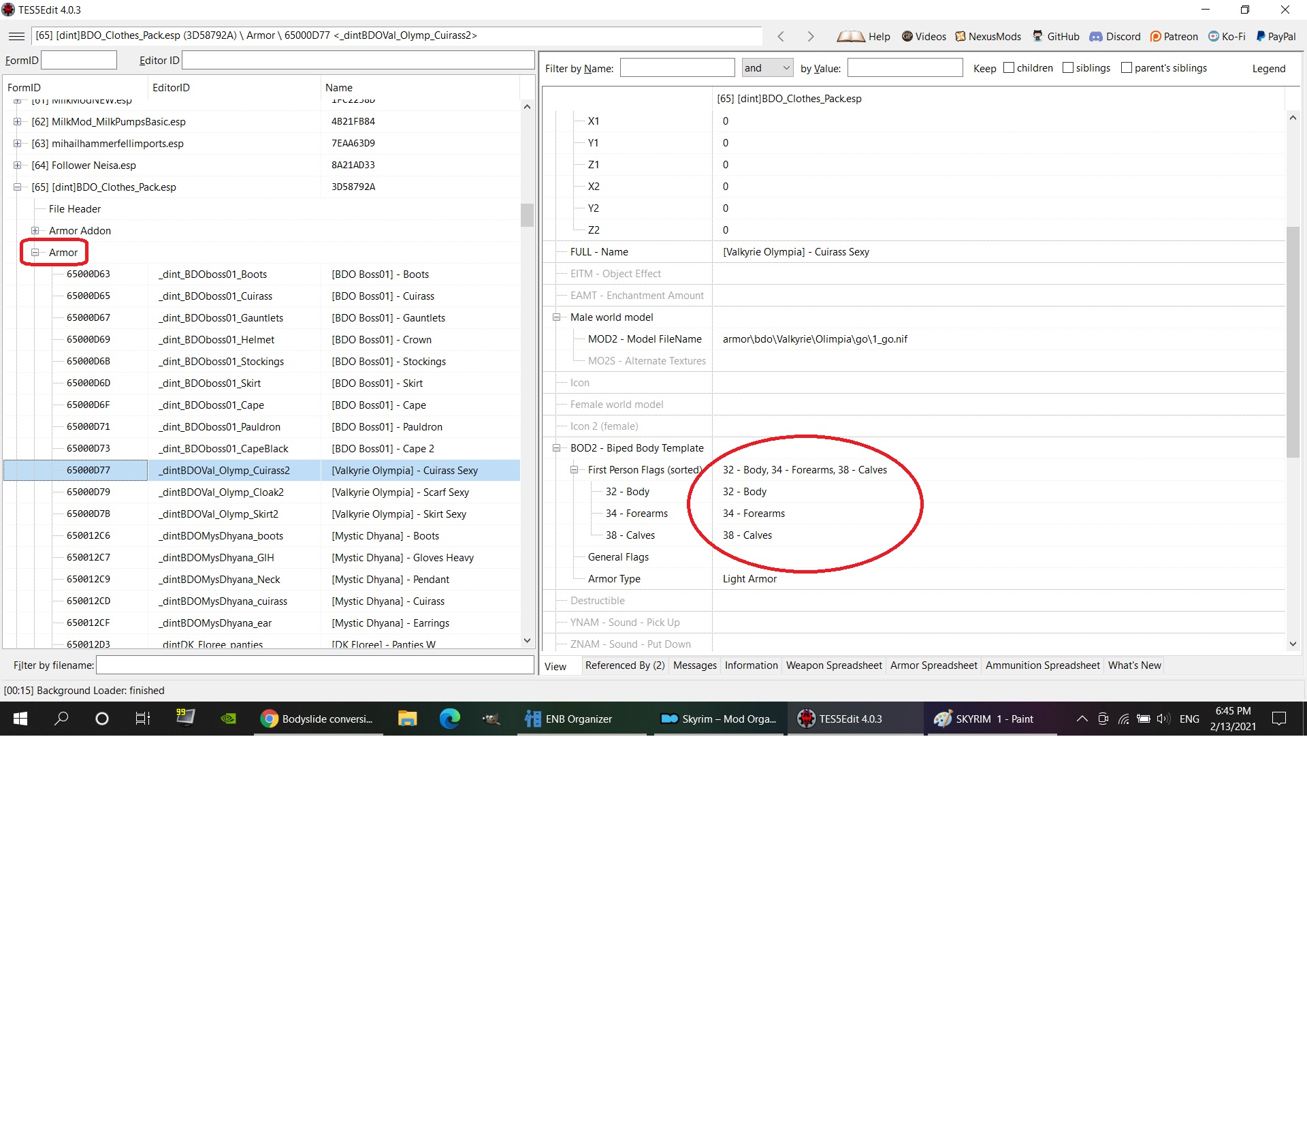Go forward with the right arrow

[x=810, y=36]
